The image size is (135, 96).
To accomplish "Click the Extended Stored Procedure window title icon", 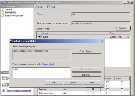I will tap(2, 2).
